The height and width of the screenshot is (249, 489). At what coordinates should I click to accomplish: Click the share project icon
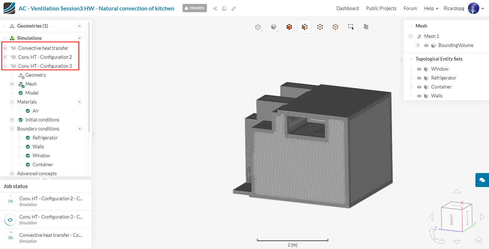[x=215, y=8]
